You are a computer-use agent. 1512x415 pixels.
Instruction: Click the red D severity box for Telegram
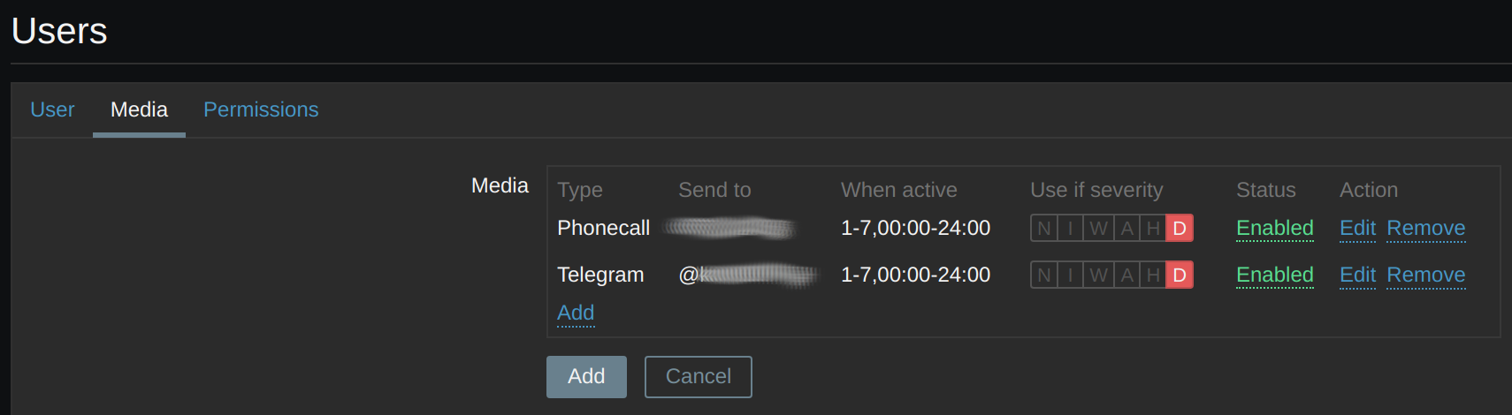tap(1180, 275)
